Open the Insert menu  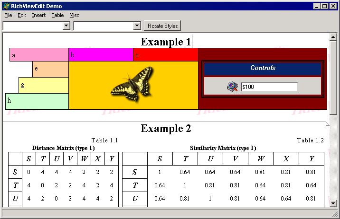pyautogui.click(x=39, y=15)
